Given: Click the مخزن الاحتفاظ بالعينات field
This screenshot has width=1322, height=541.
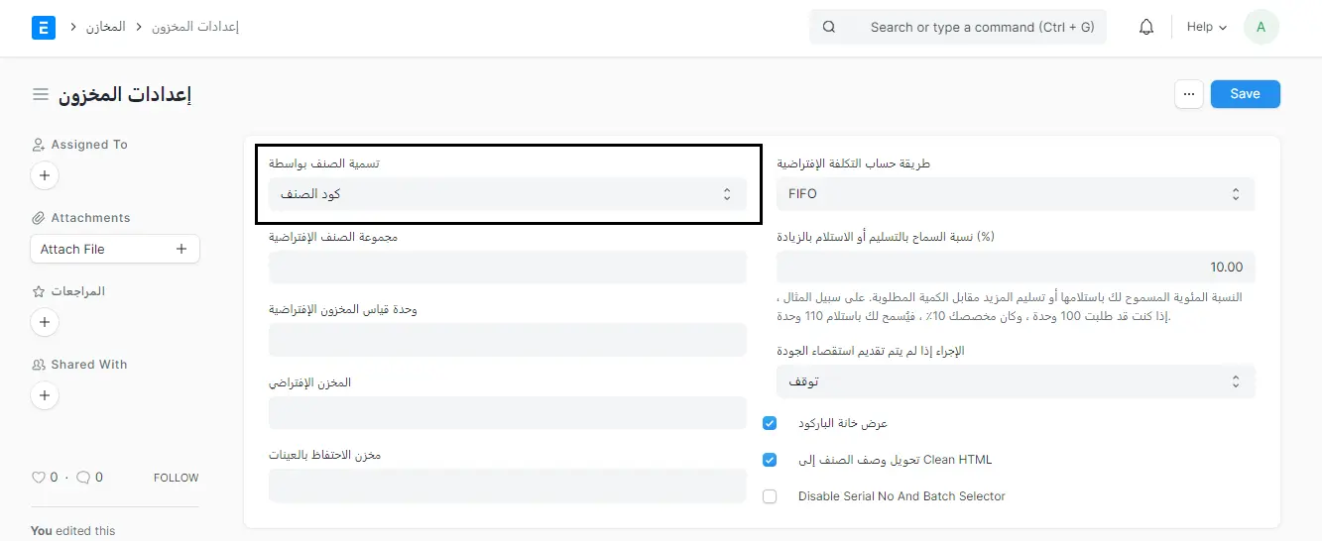Looking at the screenshot, I should pos(508,486).
